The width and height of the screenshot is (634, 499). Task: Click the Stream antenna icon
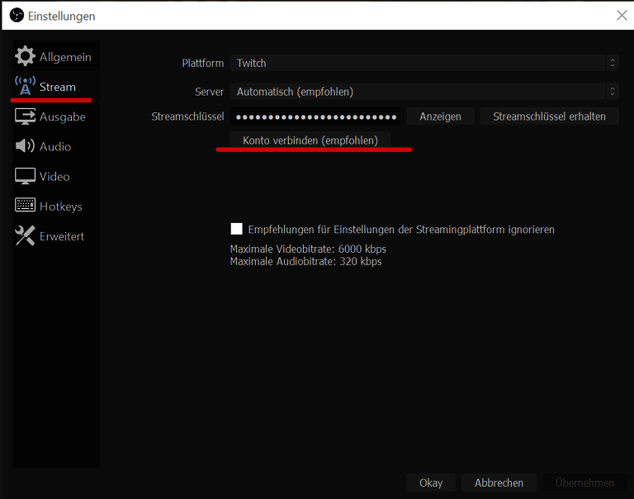tap(25, 86)
